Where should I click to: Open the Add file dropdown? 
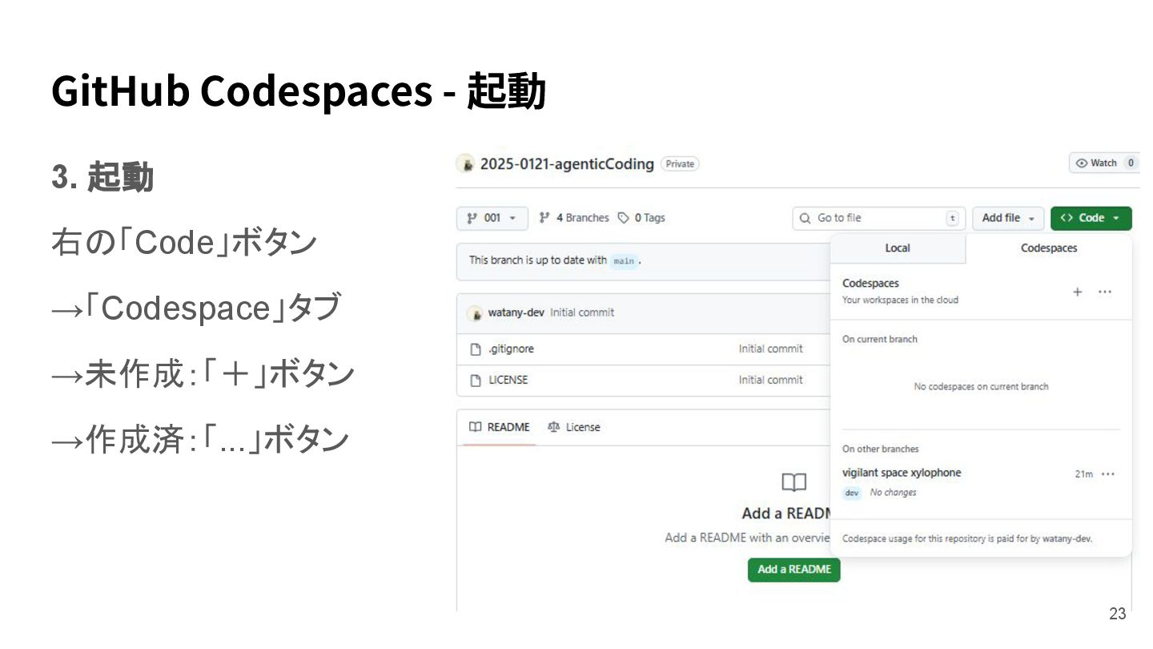coord(1008,218)
